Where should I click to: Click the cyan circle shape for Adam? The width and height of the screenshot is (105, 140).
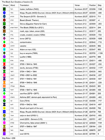4,49
